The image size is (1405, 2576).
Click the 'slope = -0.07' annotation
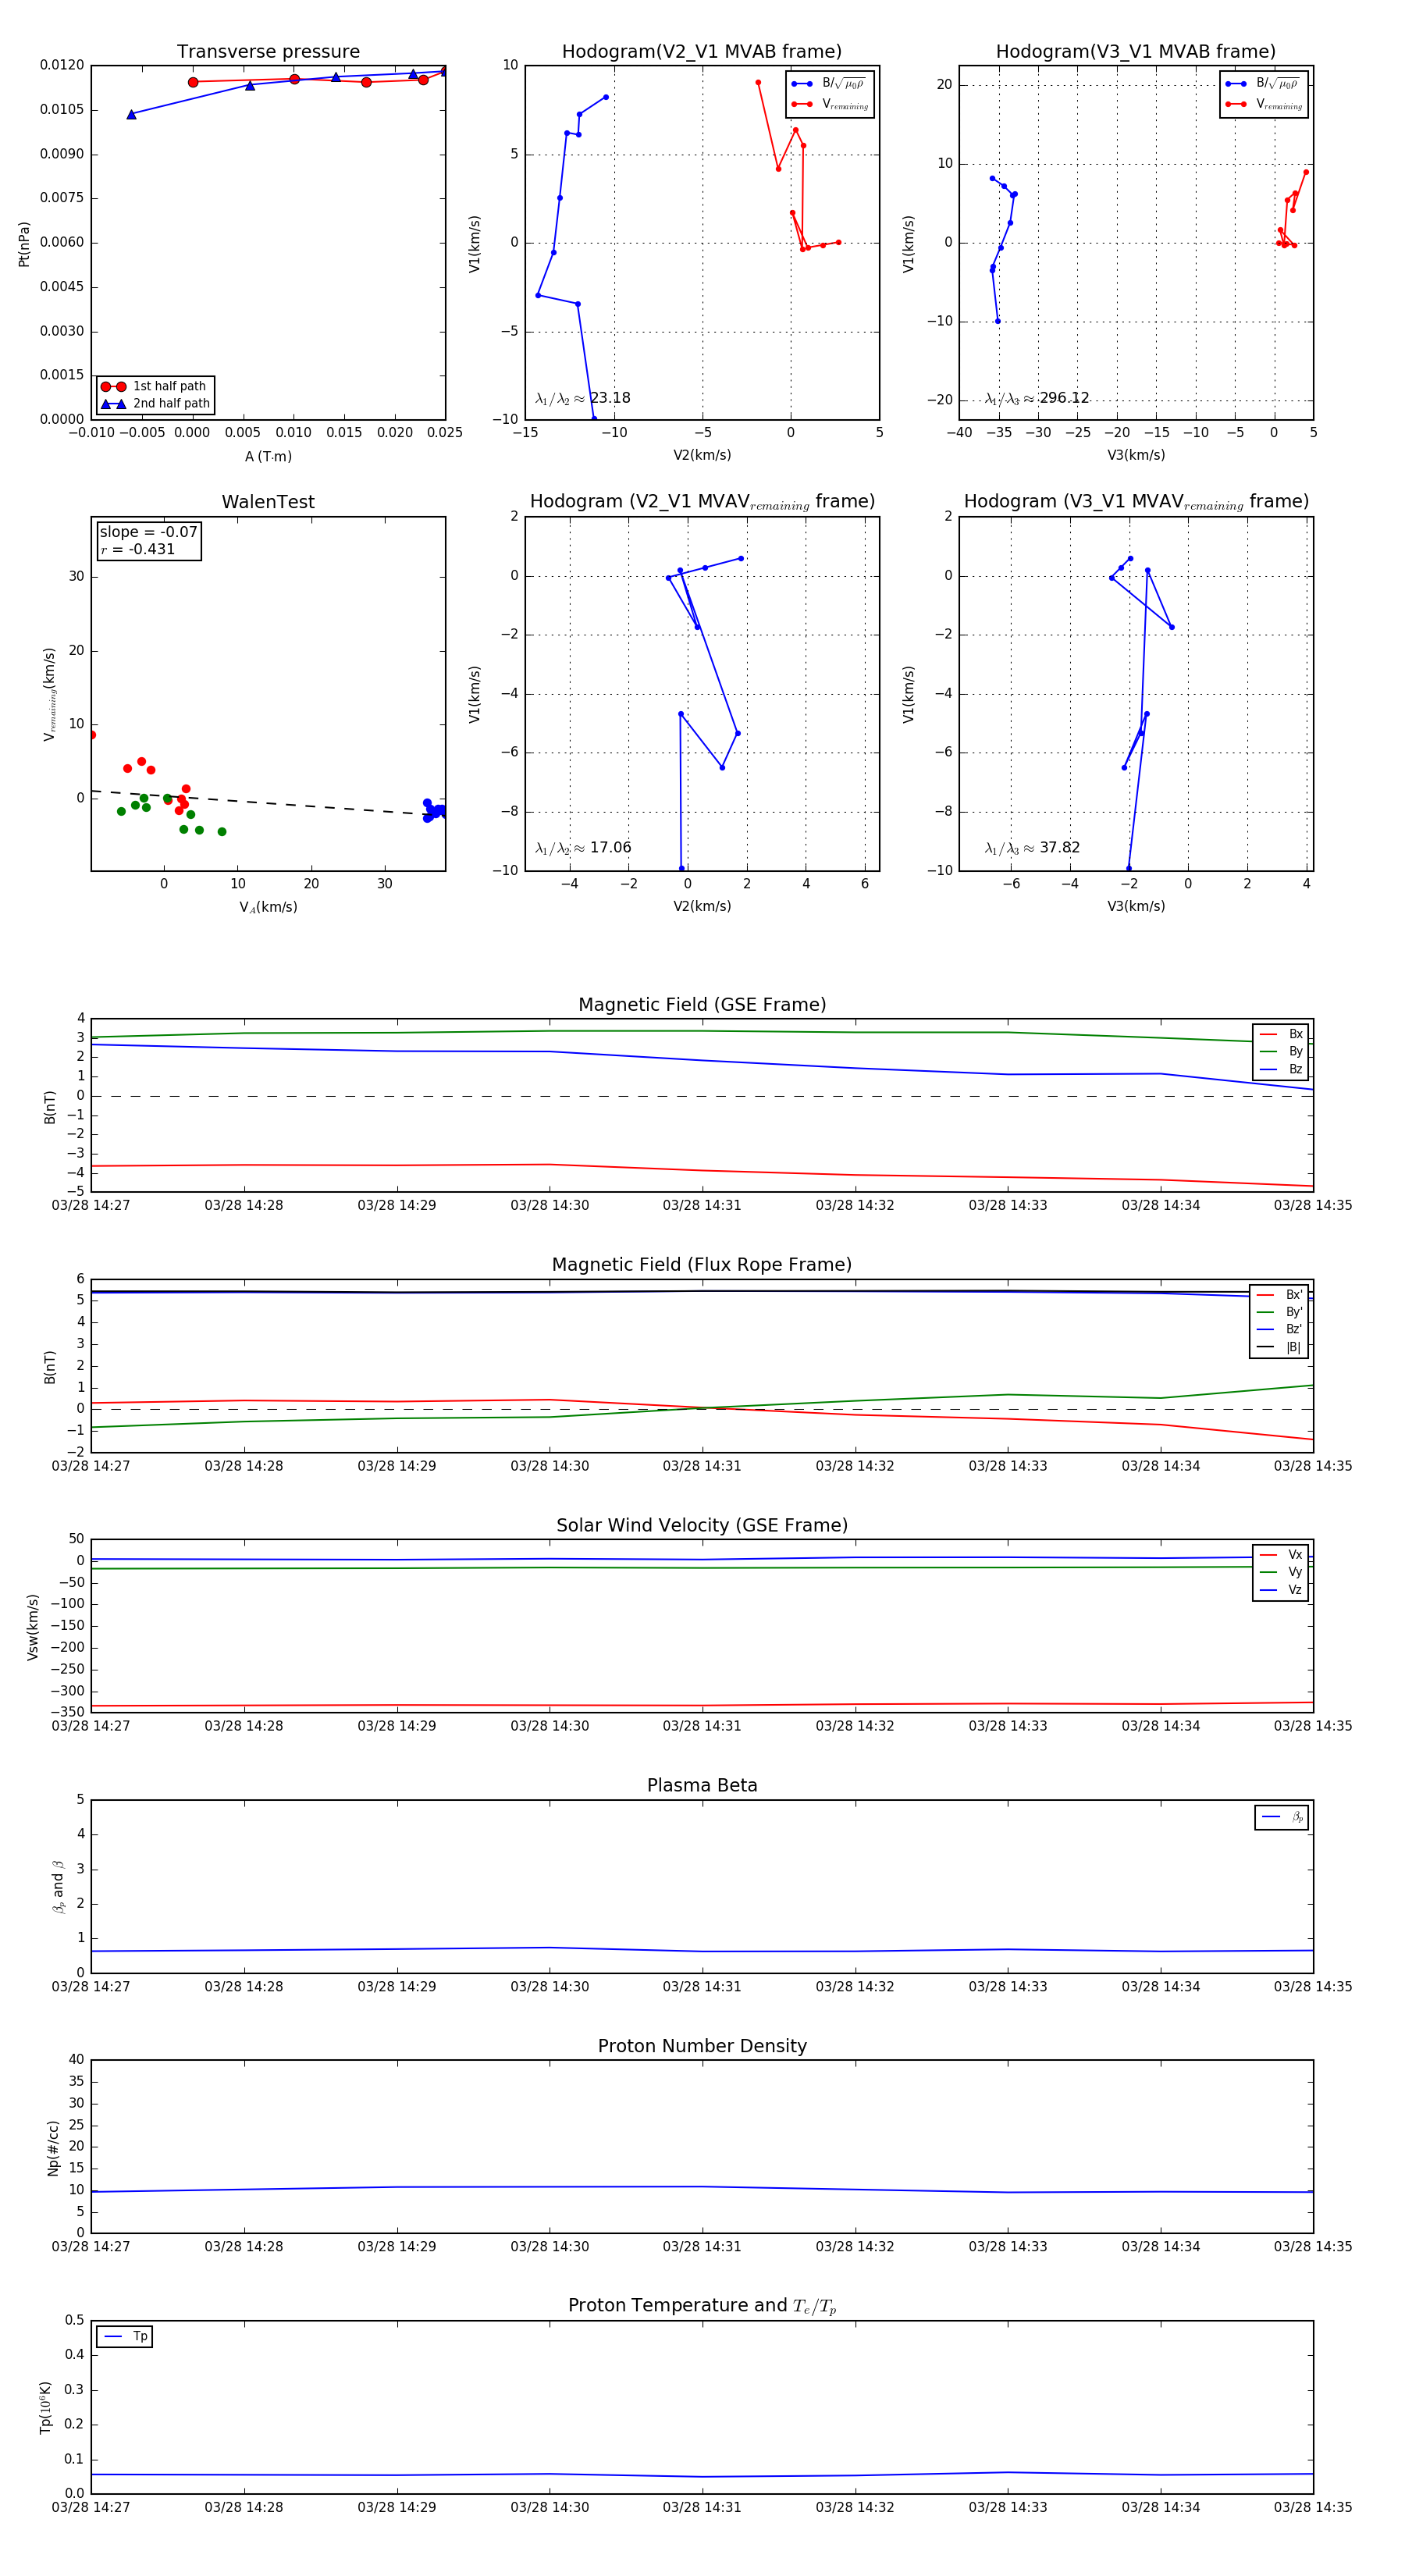point(148,532)
